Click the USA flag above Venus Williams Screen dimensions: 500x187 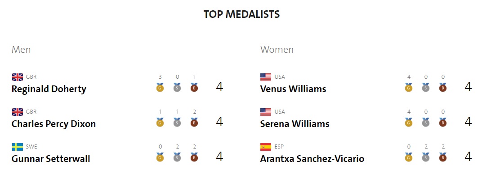tap(266, 77)
